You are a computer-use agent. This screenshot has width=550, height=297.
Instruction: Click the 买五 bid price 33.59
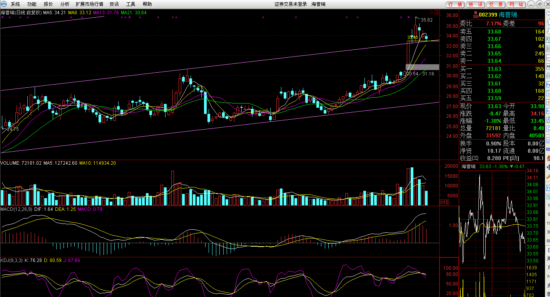click(494, 98)
